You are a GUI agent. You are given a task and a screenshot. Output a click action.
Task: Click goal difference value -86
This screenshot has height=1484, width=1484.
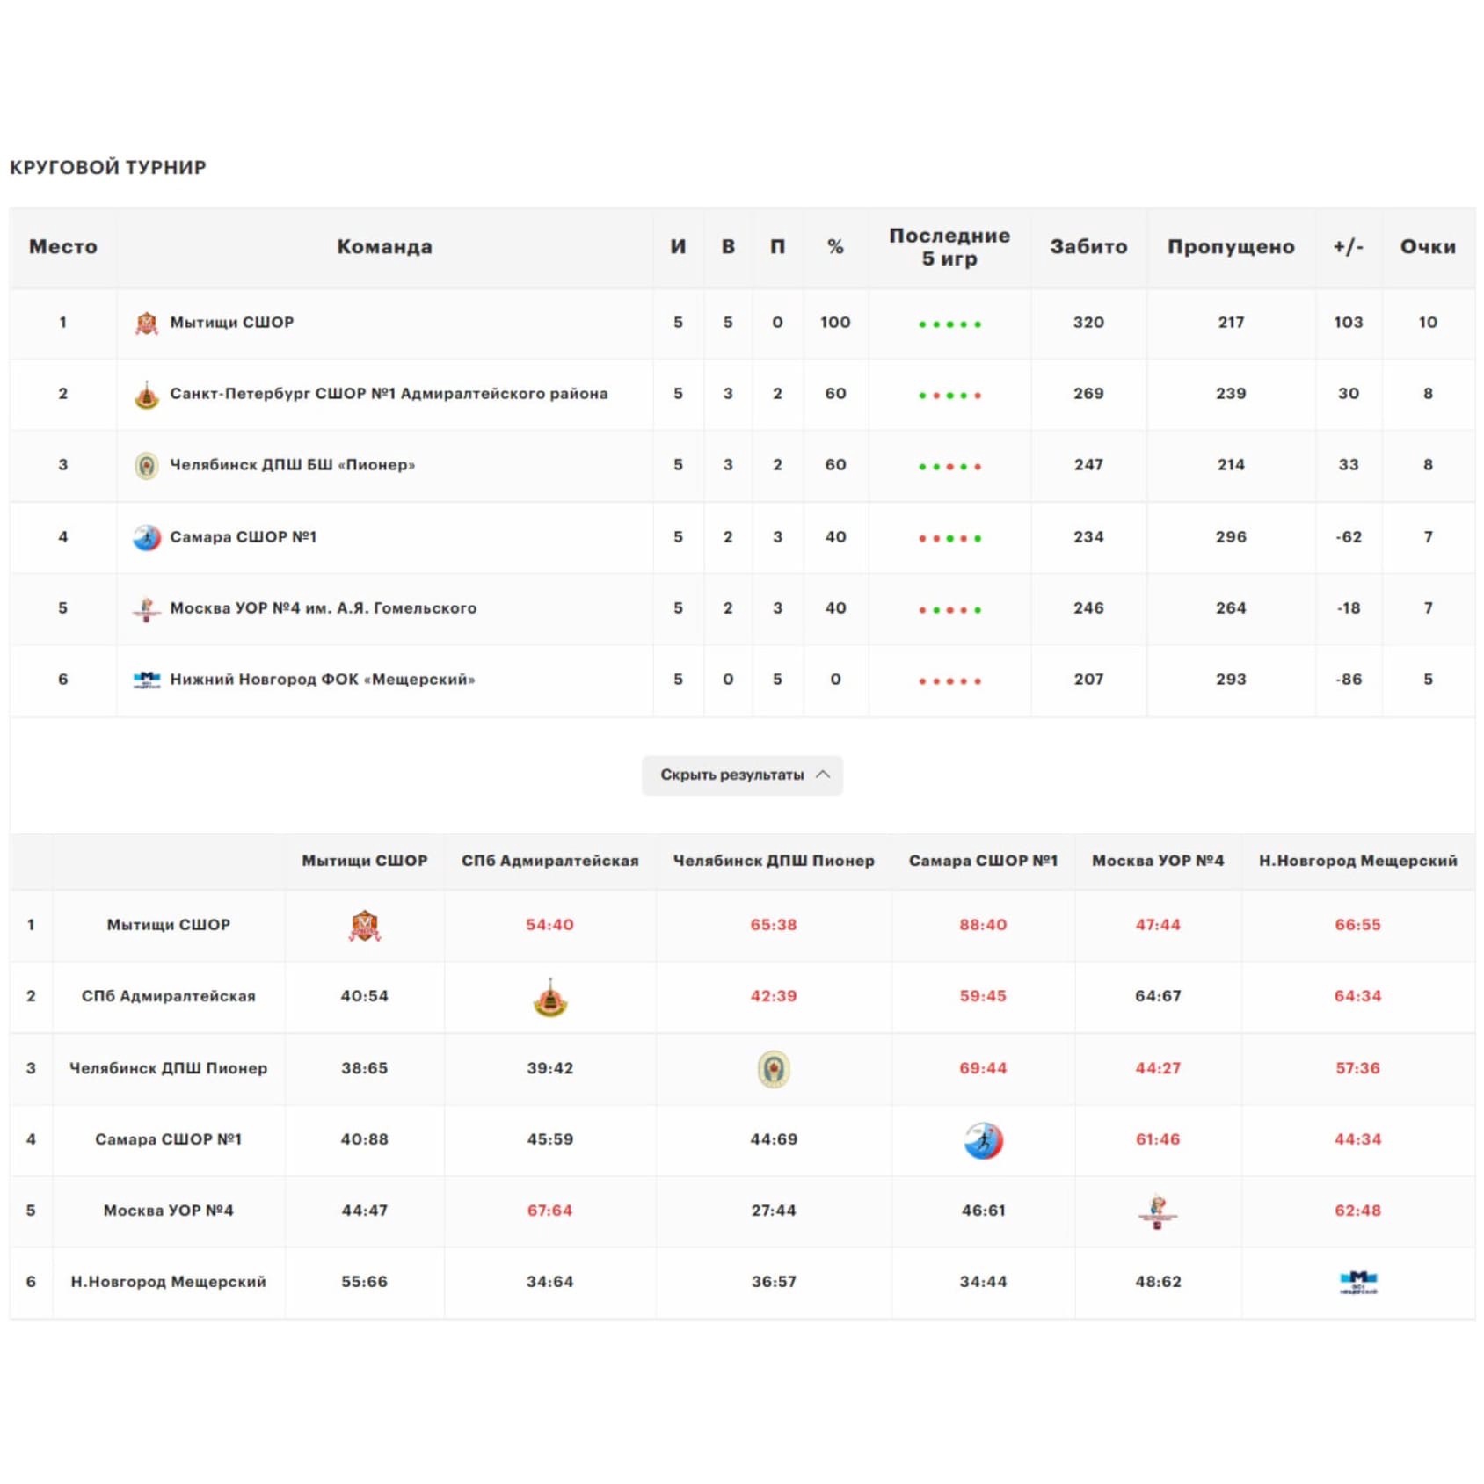(x=1349, y=679)
